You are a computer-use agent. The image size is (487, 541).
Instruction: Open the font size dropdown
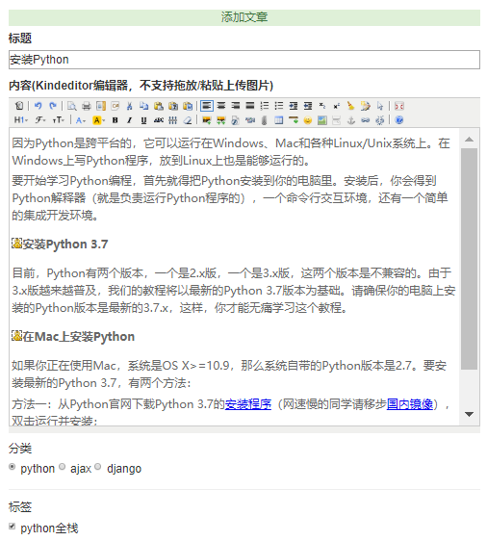point(59,120)
